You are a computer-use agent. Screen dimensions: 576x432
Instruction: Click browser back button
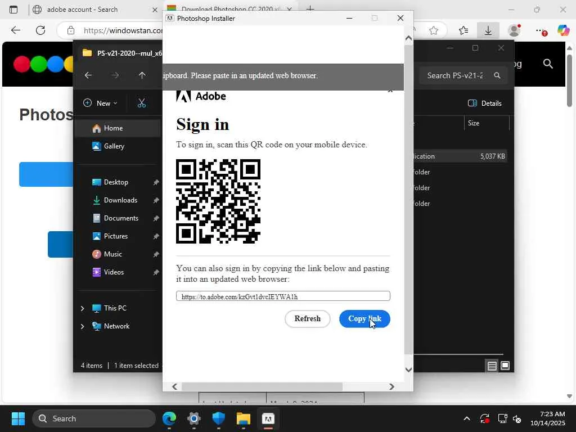point(15,30)
